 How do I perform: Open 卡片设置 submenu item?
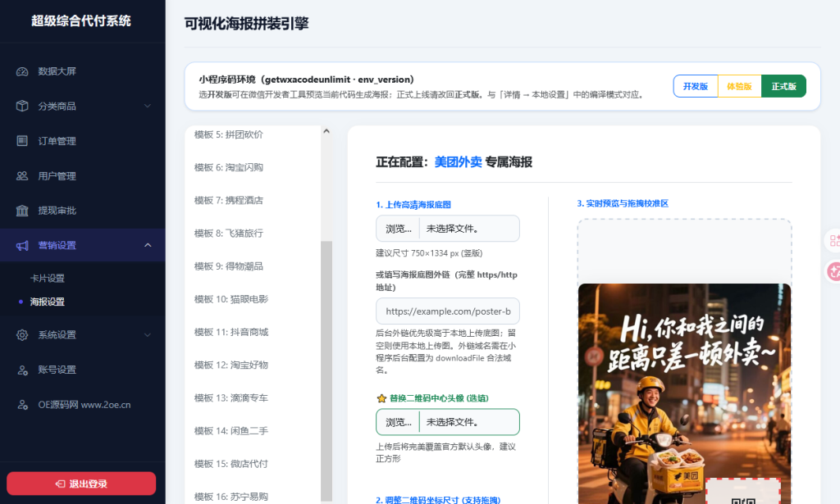pos(47,278)
